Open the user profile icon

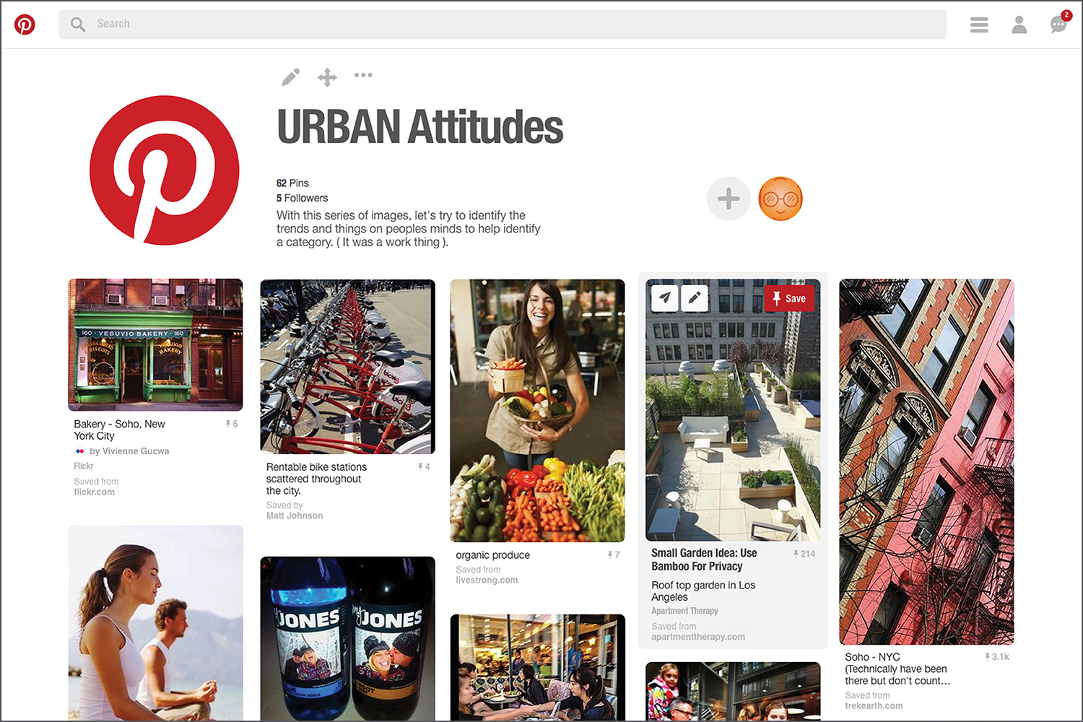(x=1019, y=25)
